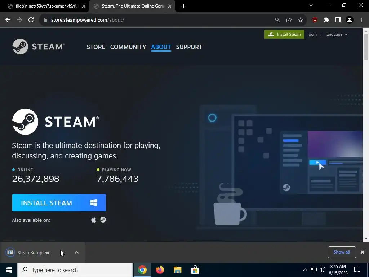
Task: Open Microsoft Store from the taskbar
Action: click(x=195, y=270)
